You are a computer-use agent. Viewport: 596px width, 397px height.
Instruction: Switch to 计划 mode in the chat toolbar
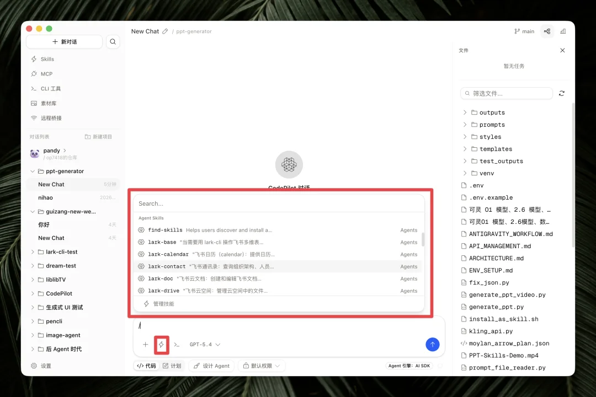coord(173,365)
